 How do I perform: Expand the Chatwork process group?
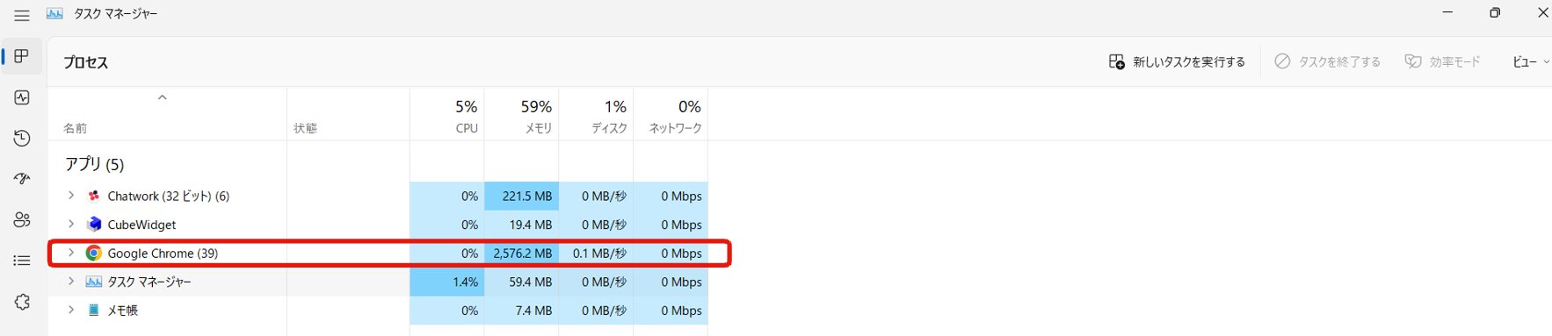71,196
